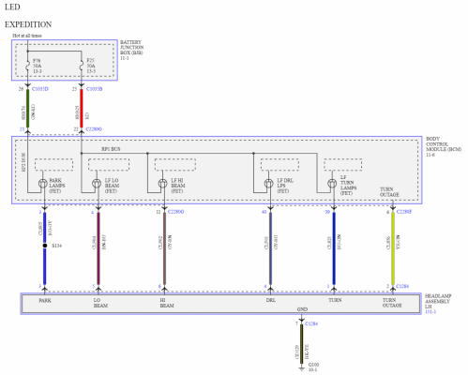The height and width of the screenshot is (375, 468).
Task: Open the C2280F connector link
Action: click(x=404, y=212)
